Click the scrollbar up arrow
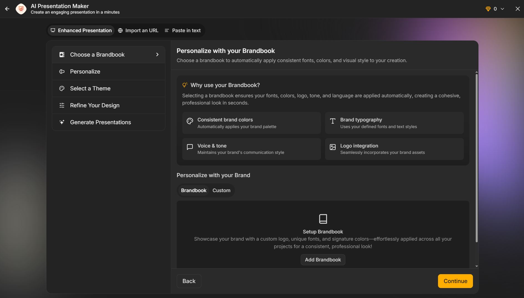The height and width of the screenshot is (298, 524). coord(477,72)
